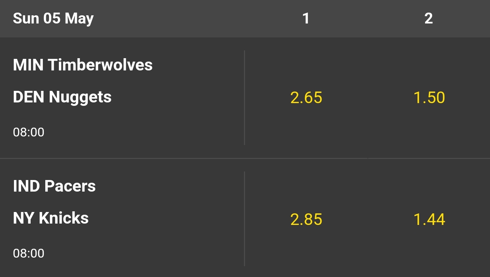Select column header 1

(x=306, y=18)
